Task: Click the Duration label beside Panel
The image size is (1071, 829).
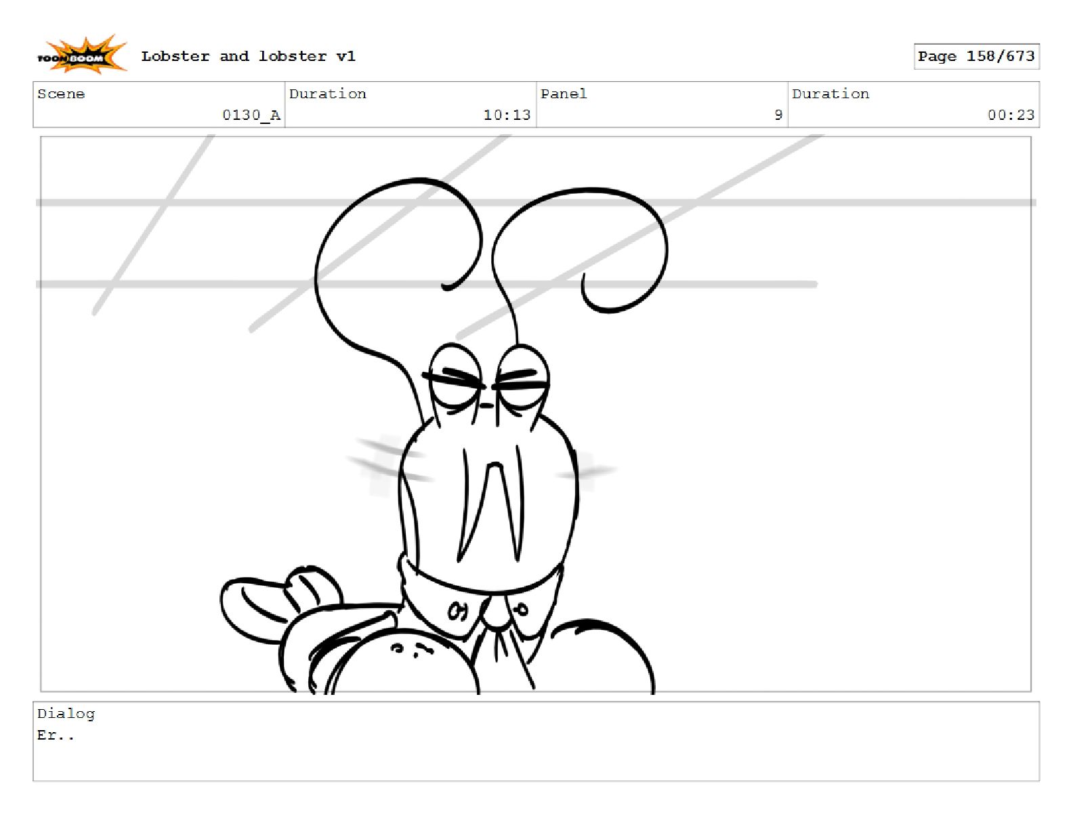Action: [831, 94]
